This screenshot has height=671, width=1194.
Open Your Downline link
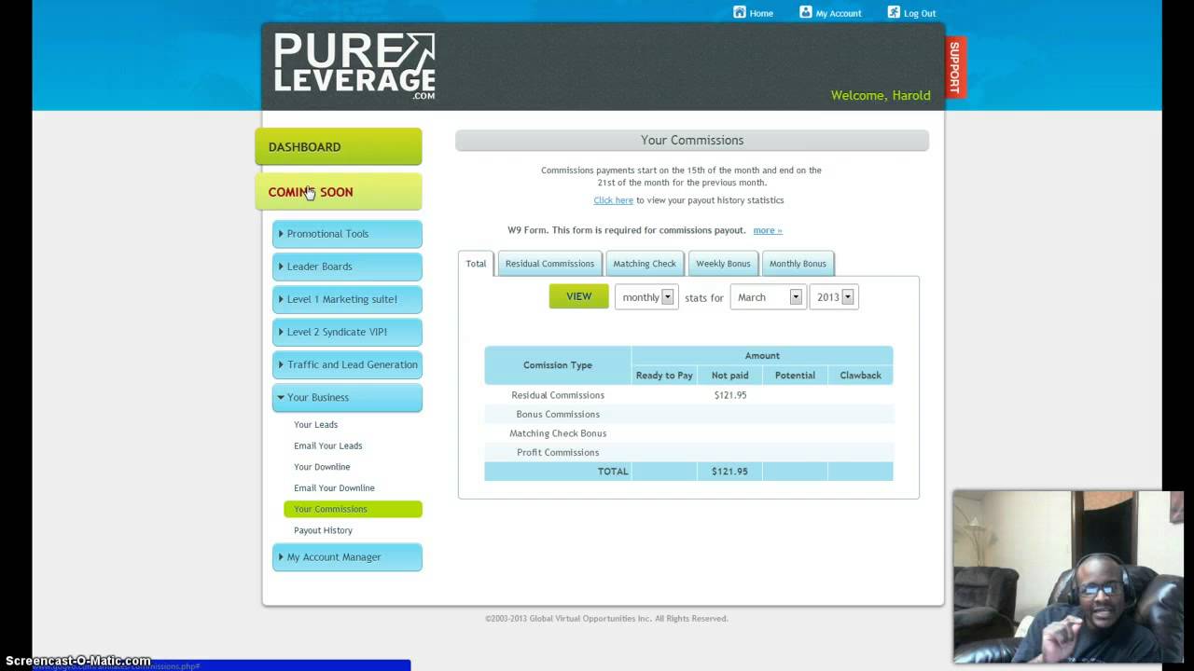[322, 467]
